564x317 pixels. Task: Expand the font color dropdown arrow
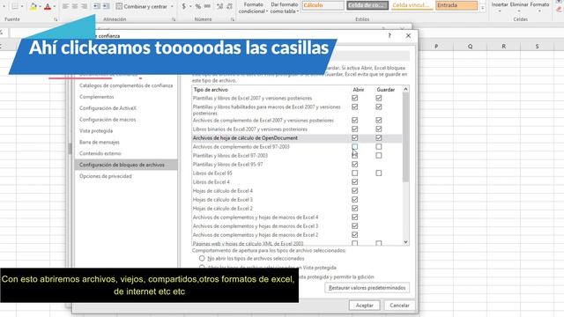(54, 6)
